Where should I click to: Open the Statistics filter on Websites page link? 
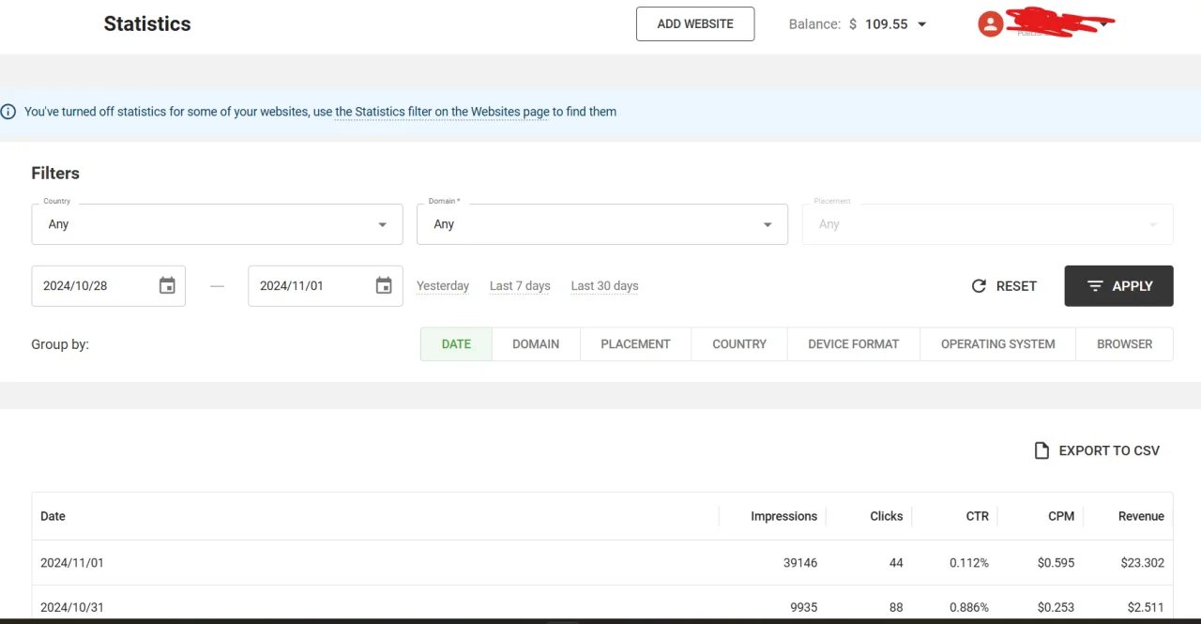click(442, 112)
